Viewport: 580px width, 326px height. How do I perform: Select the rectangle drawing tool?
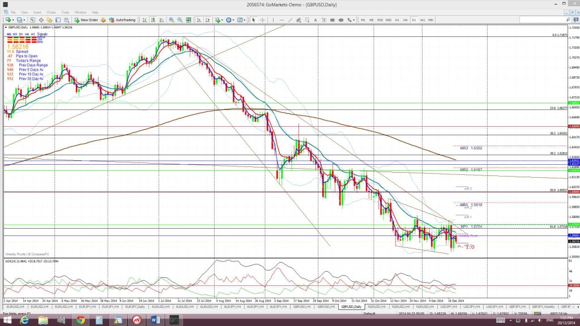pyautogui.click(x=332, y=20)
